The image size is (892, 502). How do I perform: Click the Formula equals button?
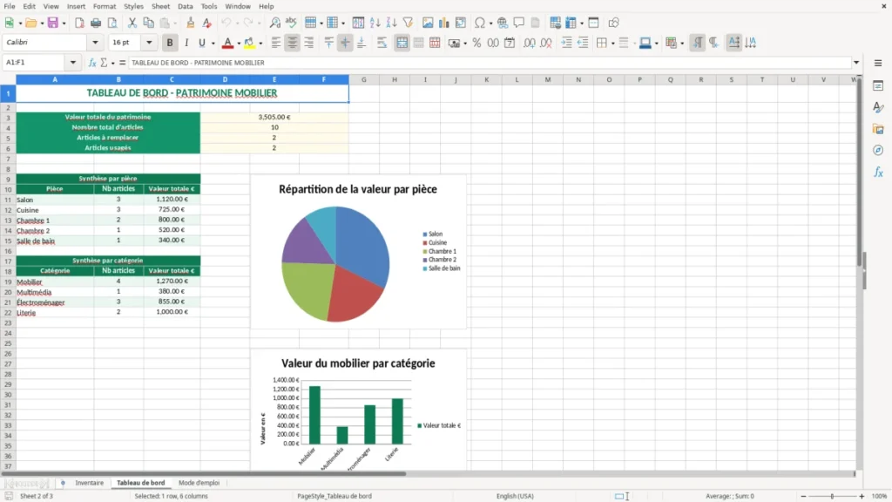122,63
